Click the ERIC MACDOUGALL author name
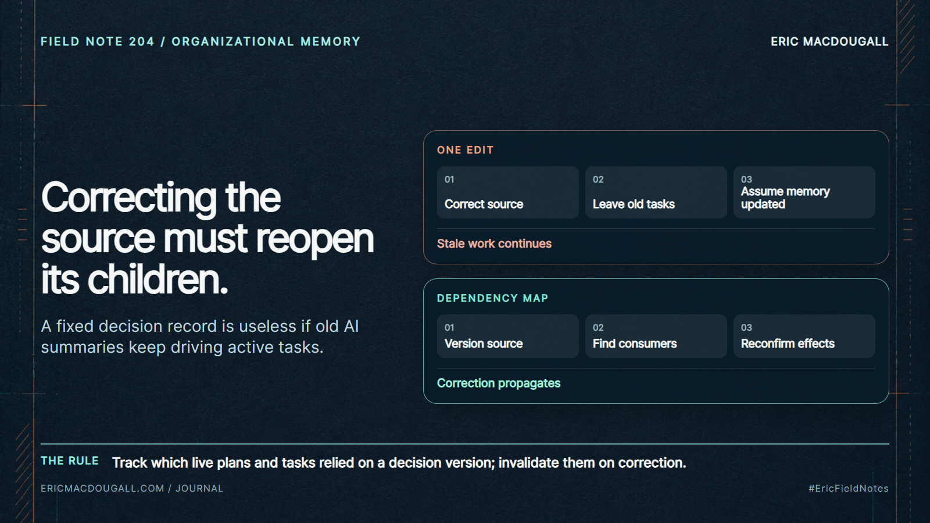930x523 pixels. coord(829,41)
